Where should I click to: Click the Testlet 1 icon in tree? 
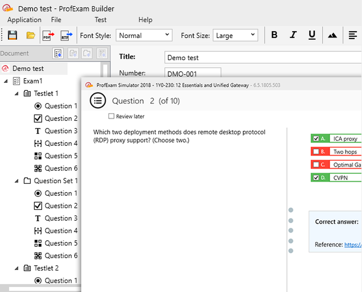(27, 93)
